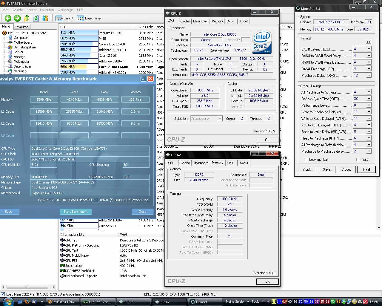Enable Auto checkbox in MemSet

click(x=358, y=160)
